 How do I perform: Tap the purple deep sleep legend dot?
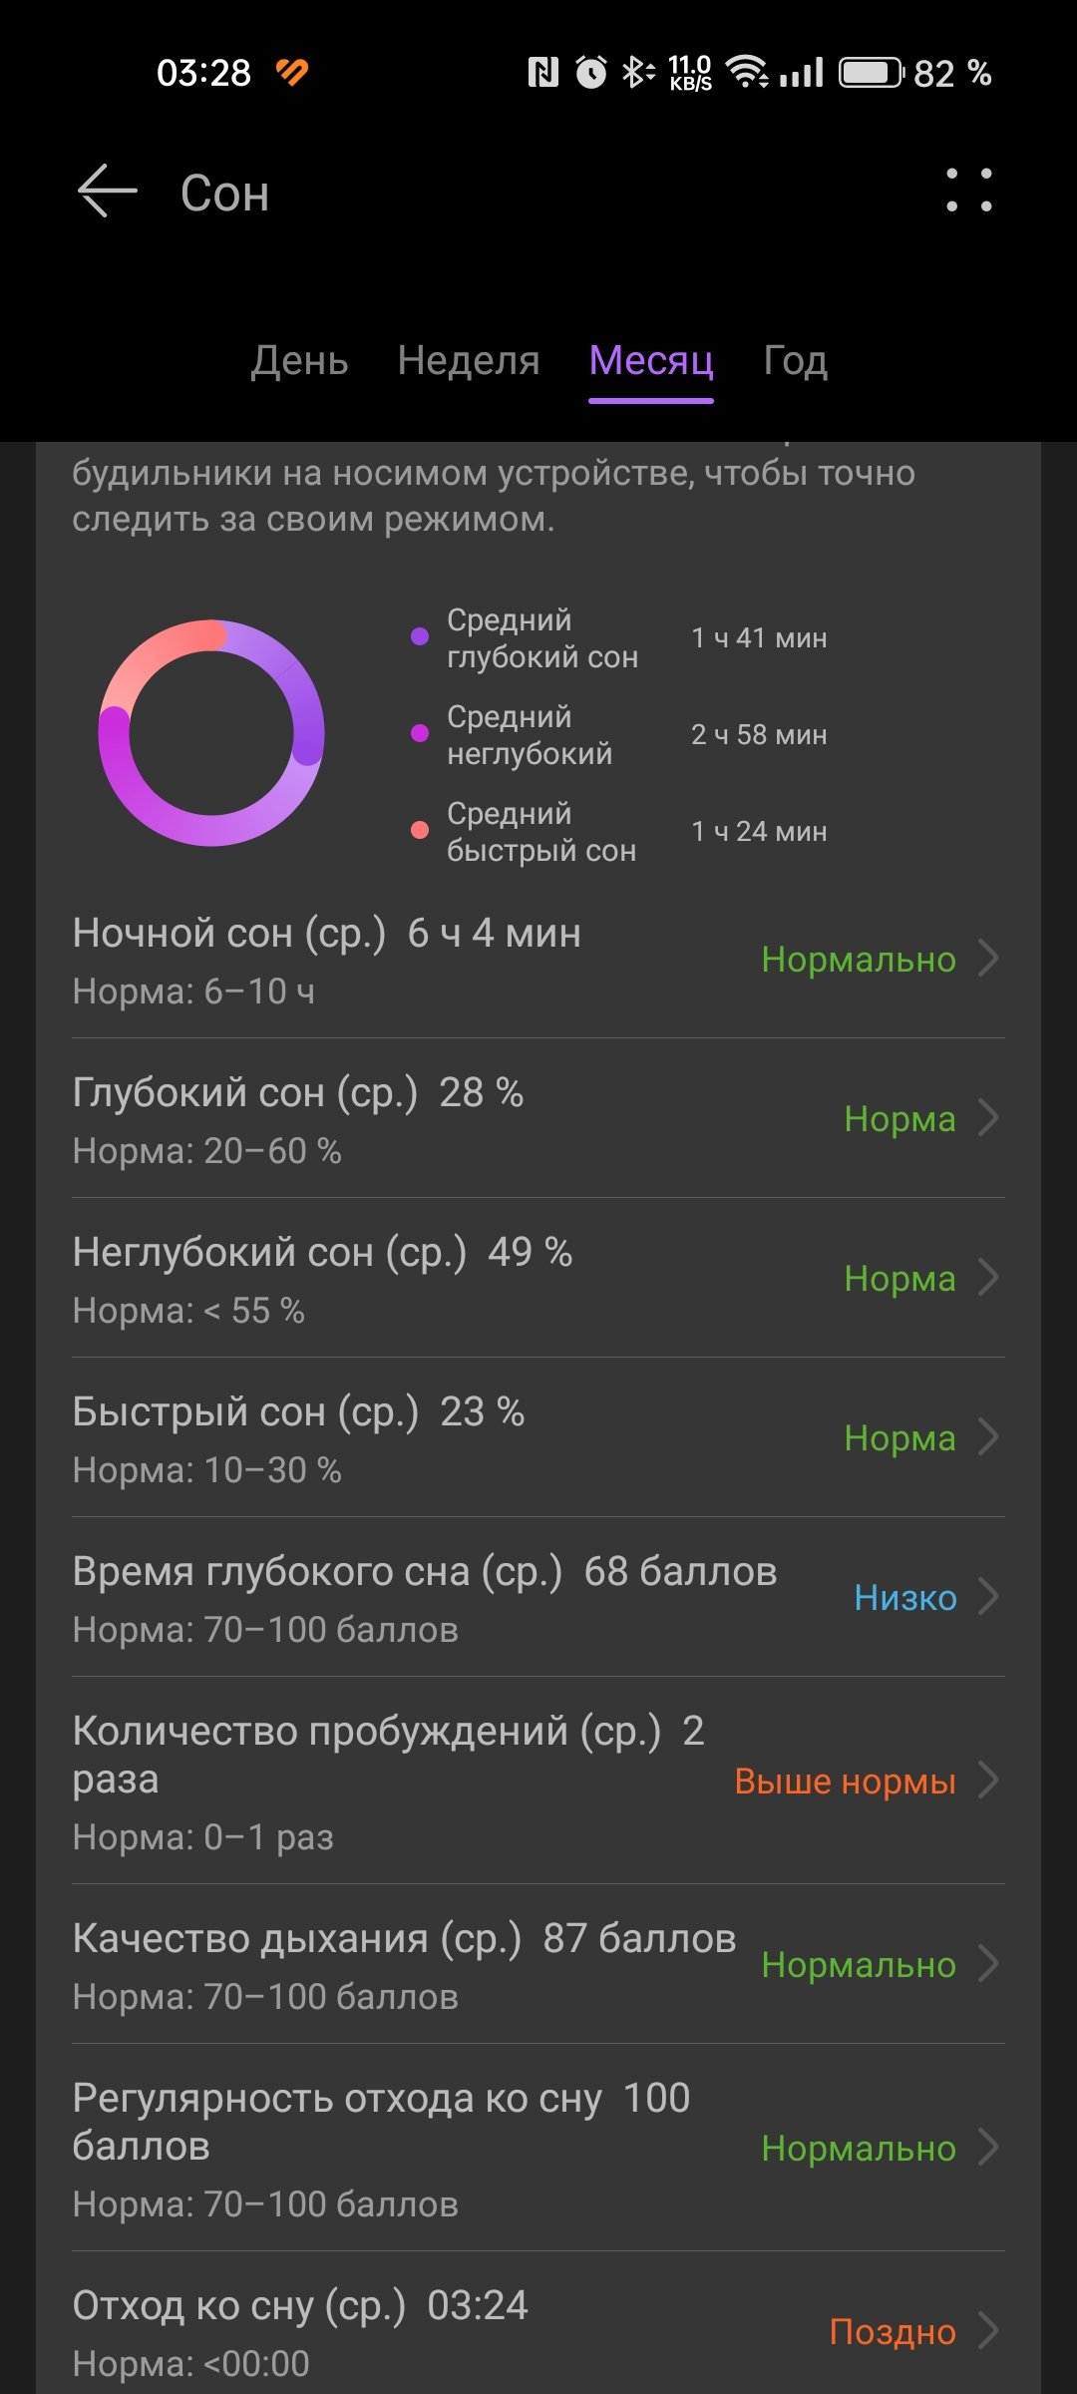coord(420,636)
